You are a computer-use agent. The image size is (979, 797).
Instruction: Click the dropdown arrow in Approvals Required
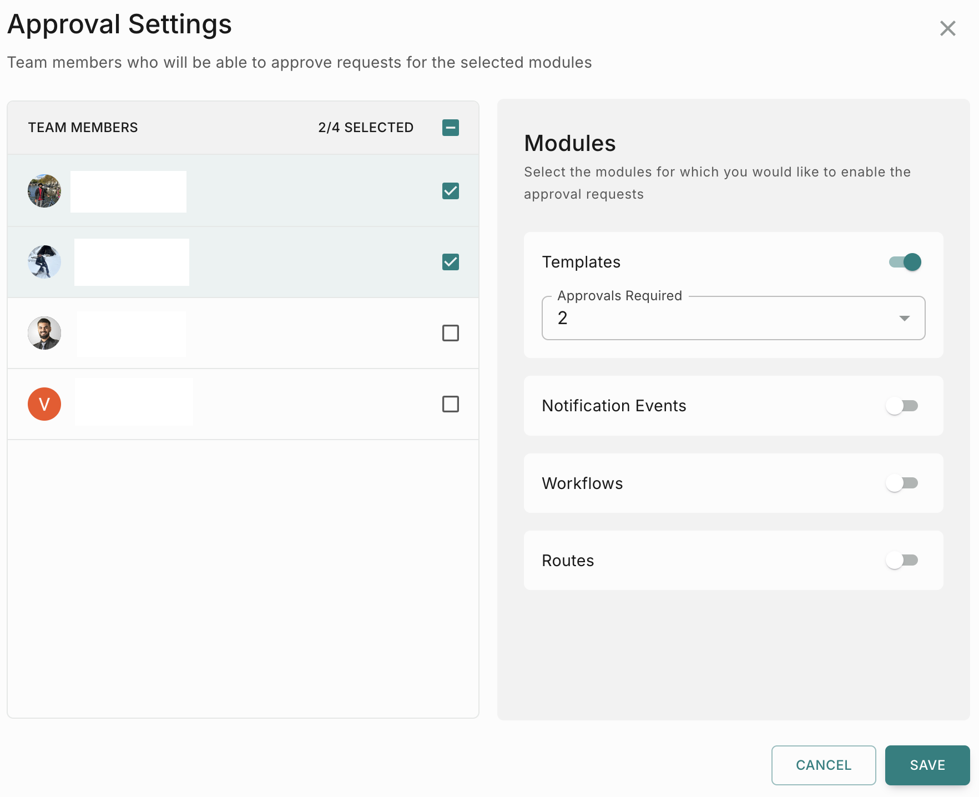pos(904,318)
